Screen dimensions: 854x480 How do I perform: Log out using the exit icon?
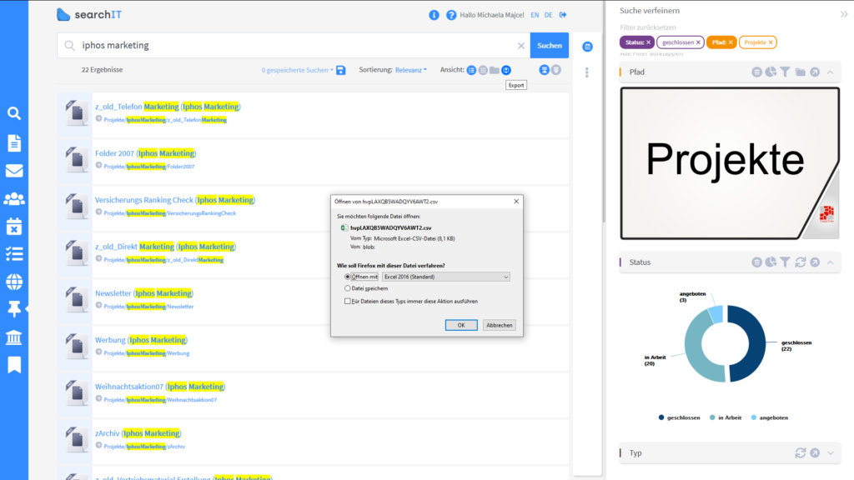point(563,15)
